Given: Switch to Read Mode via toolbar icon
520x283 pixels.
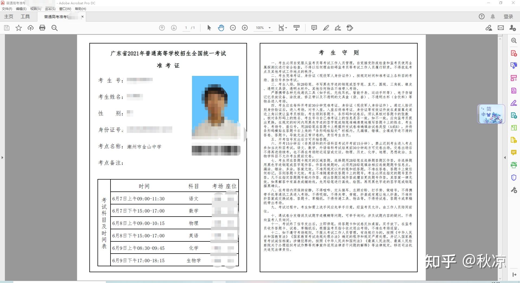Looking at the screenshot, I should click(x=297, y=28).
